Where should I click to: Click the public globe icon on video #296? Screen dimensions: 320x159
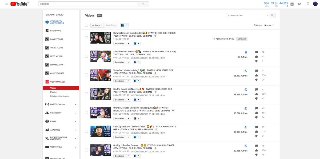[x=246, y=108]
